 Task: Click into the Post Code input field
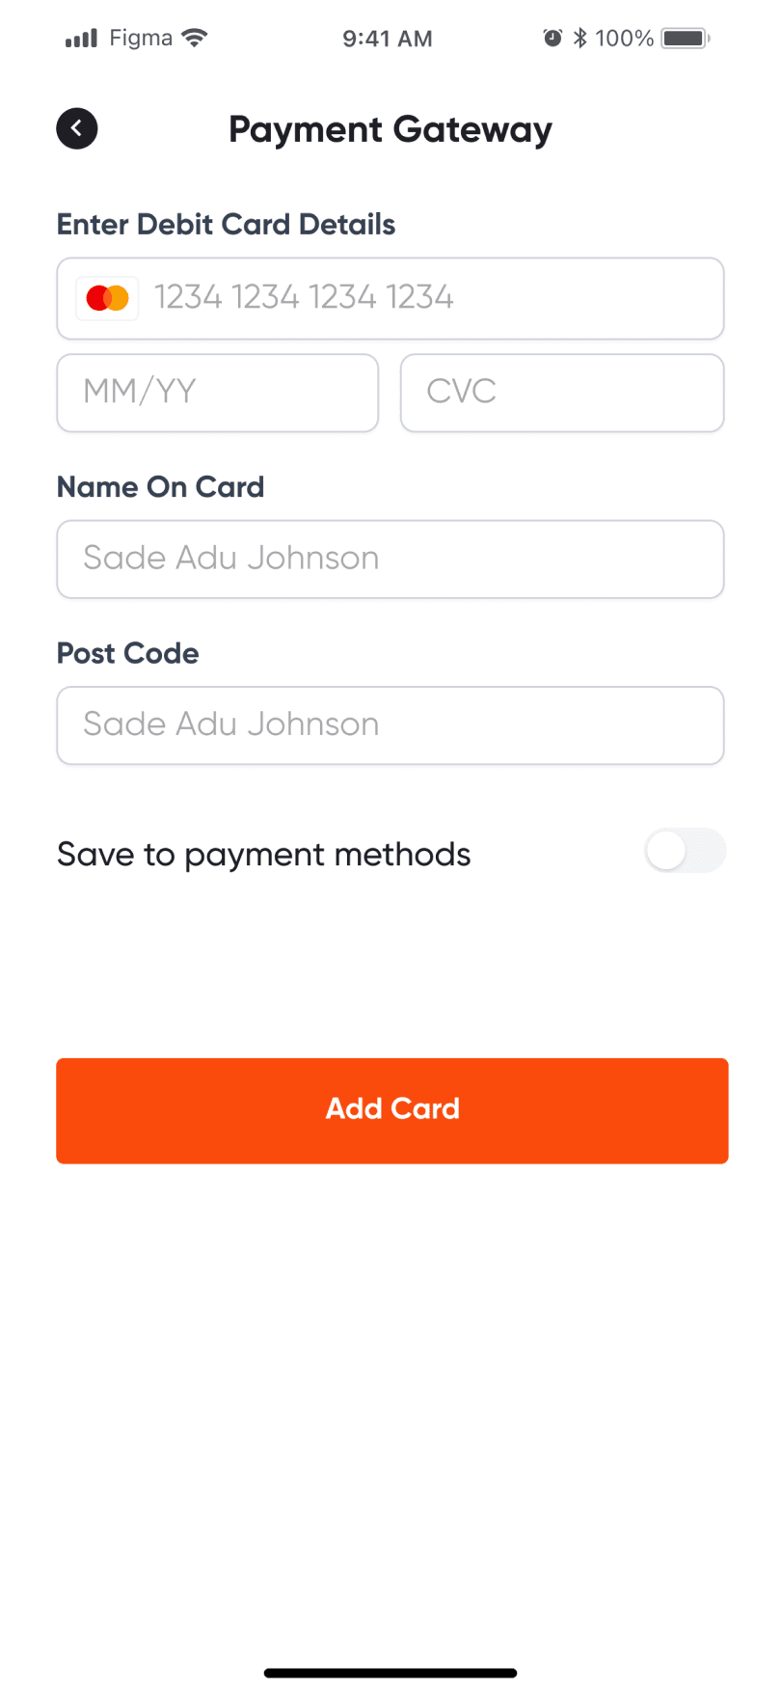click(390, 725)
